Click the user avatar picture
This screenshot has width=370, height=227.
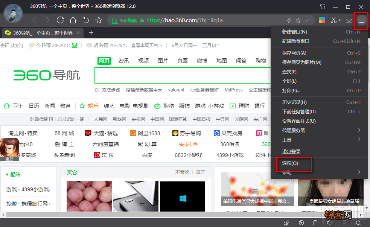pos(13,14)
